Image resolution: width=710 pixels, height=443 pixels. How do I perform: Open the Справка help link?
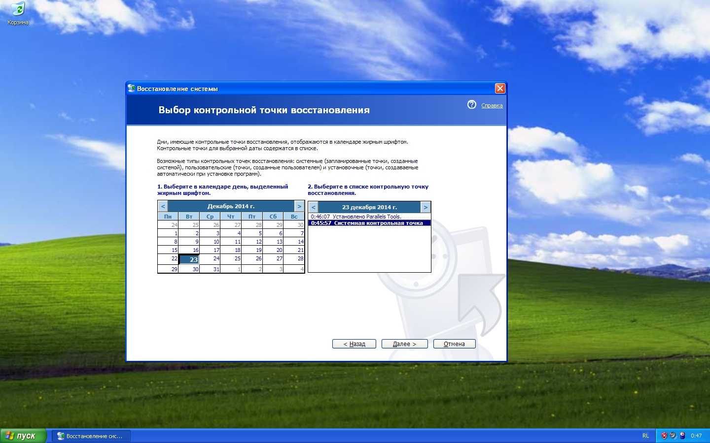(x=492, y=105)
